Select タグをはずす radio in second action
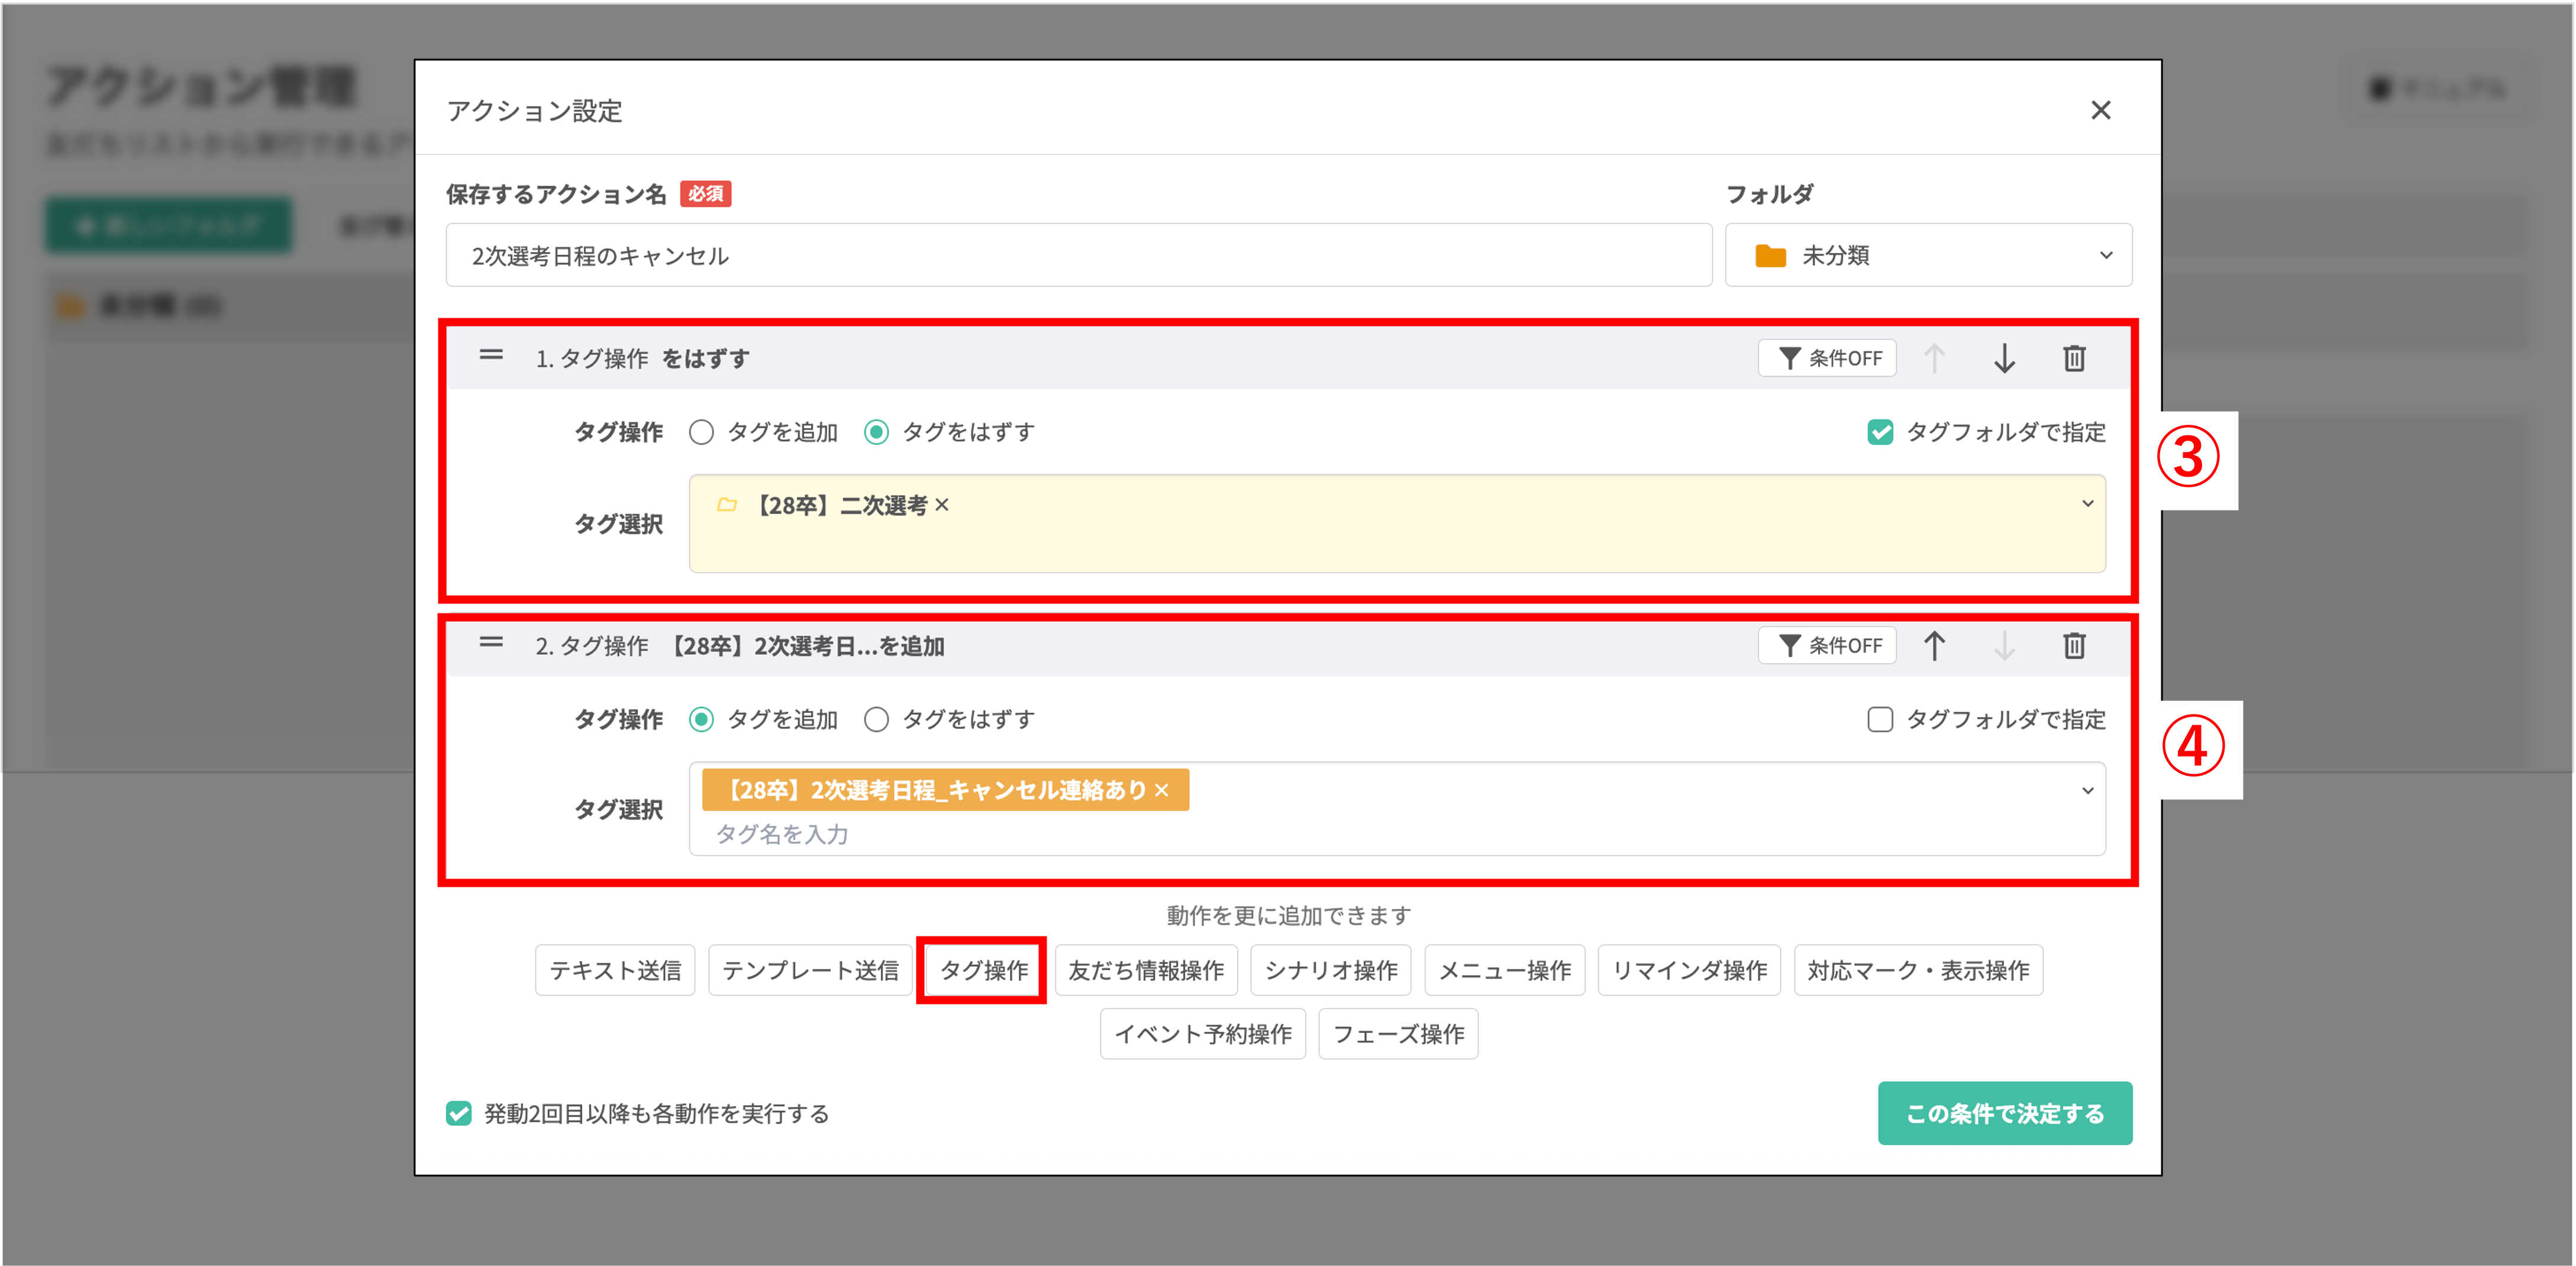Image resolution: width=2576 pixels, height=1266 pixels. point(877,720)
